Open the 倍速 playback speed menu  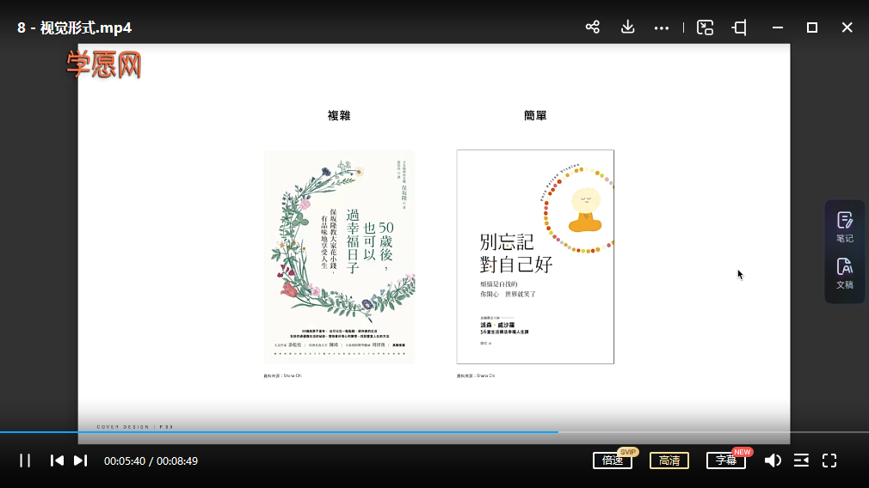click(x=613, y=461)
